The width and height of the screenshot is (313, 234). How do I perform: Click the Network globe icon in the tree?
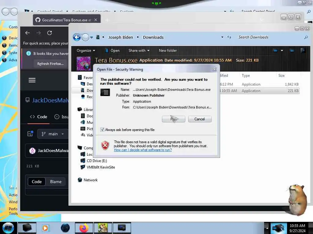pos(80,180)
